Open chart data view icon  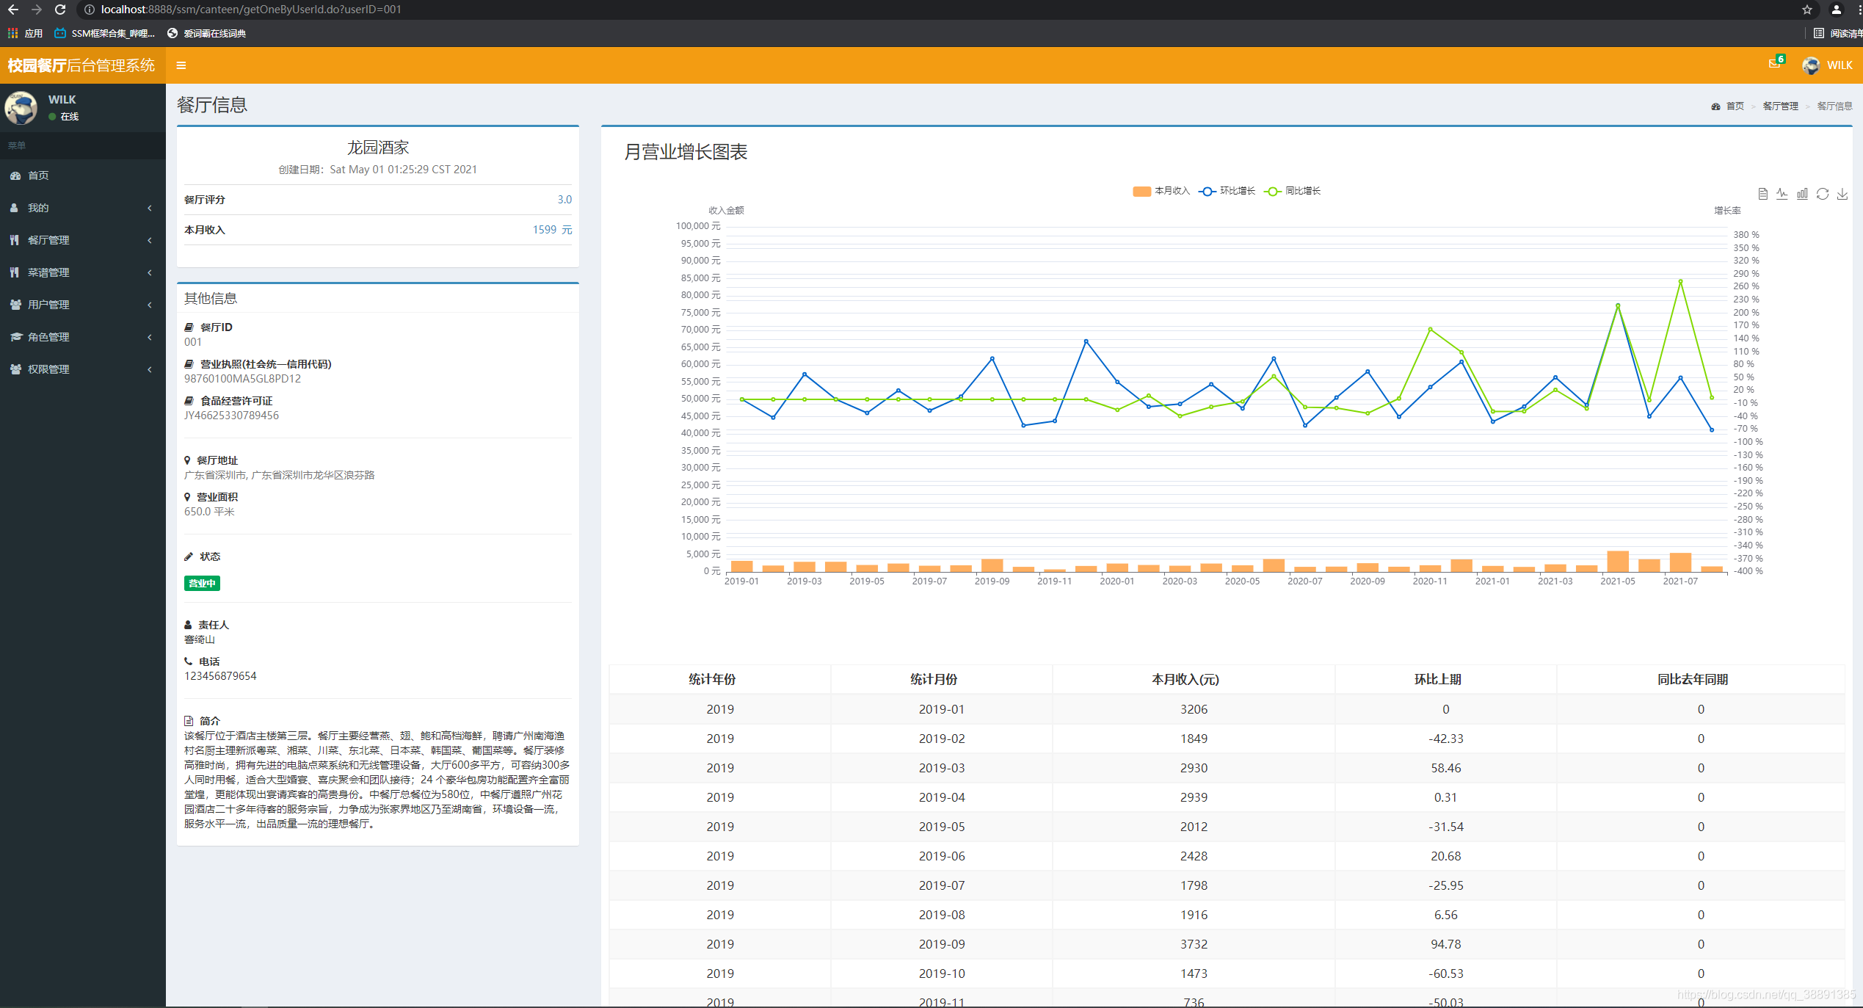1762,194
